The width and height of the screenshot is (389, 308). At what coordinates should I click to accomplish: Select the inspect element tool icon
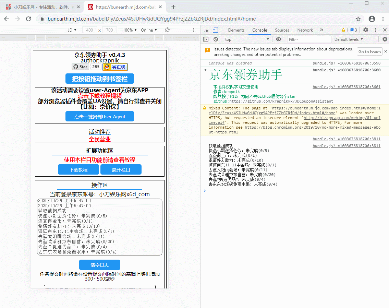point(207,30)
